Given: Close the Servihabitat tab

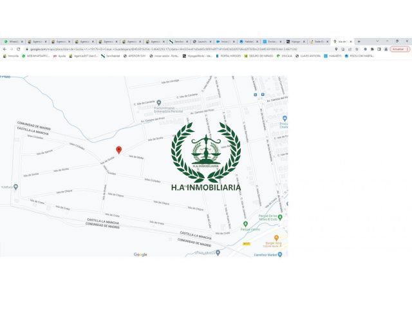Looking at the screenshot, I should (x=187, y=41).
